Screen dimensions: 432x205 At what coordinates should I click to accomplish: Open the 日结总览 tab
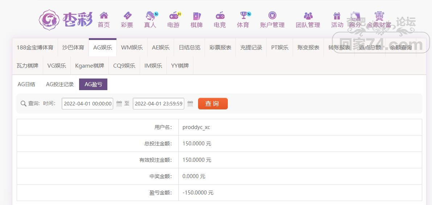(x=190, y=48)
